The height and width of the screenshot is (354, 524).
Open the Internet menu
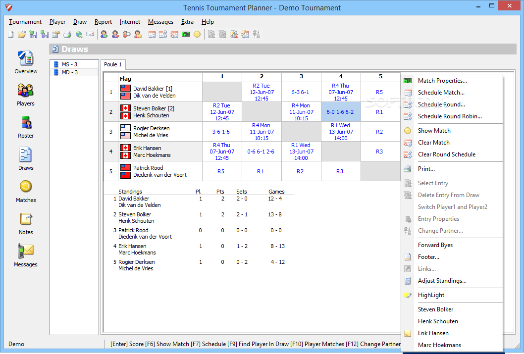click(x=130, y=22)
